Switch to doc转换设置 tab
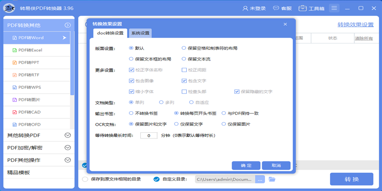382x191 pixels. 110,33
